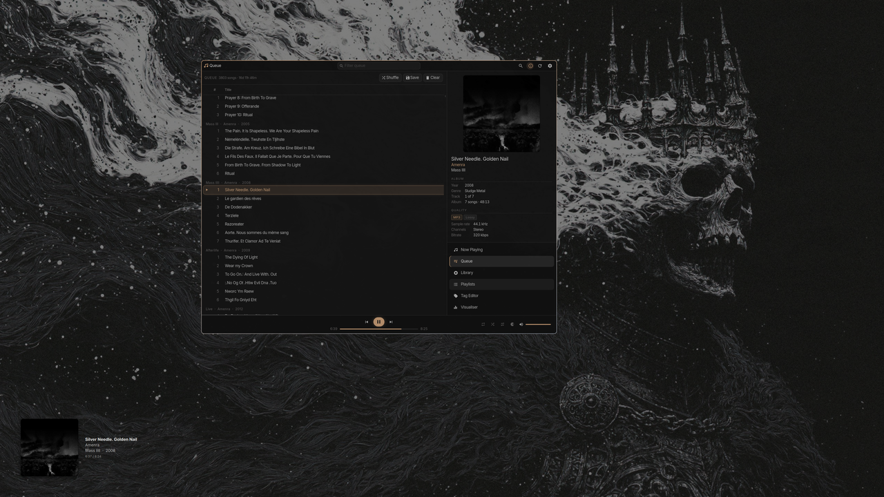Screen dimensions: 884x497
Task: Click the album cover in the info panel
Action: (501, 113)
